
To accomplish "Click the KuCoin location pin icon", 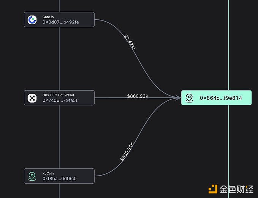I will [x=32, y=176].
